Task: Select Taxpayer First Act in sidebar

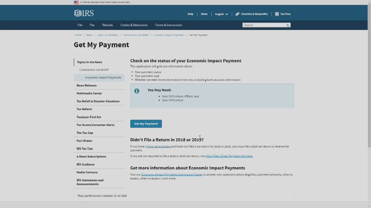Action: click(89, 117)
